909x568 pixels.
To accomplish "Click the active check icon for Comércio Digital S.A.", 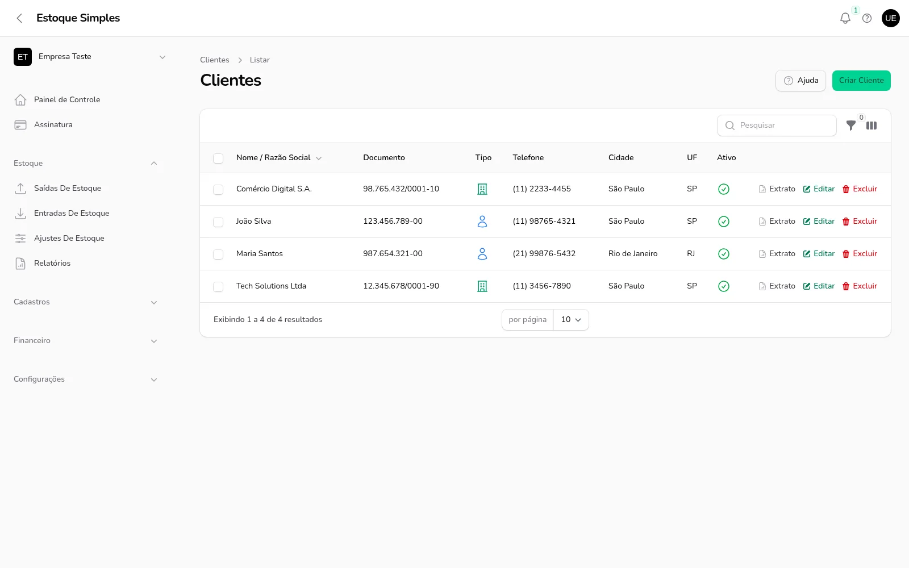I will (x=724, y=189).
